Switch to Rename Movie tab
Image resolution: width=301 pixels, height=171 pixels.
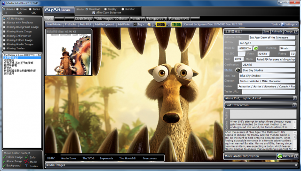(x=179, y=19)
